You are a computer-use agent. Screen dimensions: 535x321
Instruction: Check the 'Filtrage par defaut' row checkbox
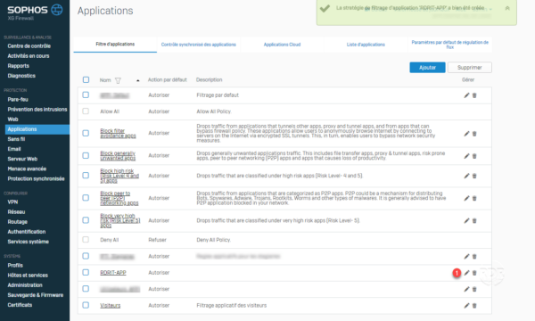tap(86, 95)
